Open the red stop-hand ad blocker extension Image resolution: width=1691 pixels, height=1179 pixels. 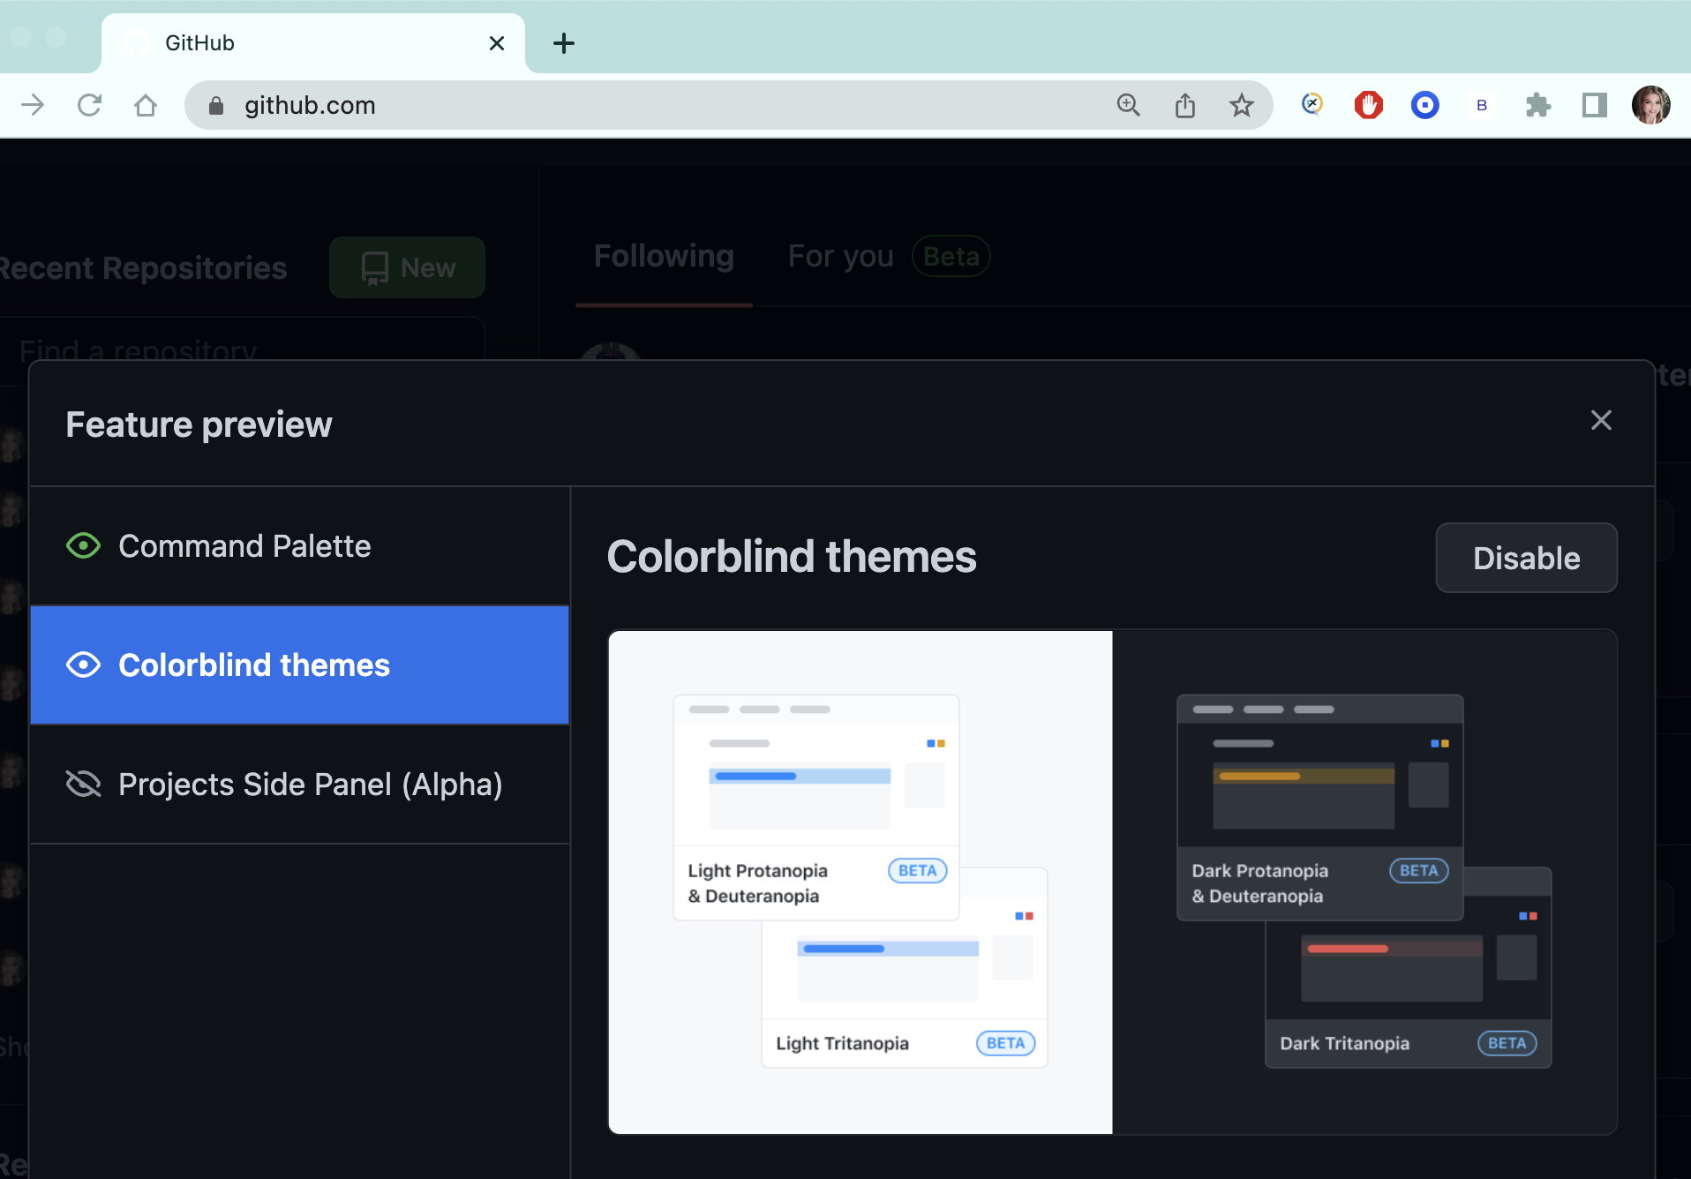click(1369, 106)
